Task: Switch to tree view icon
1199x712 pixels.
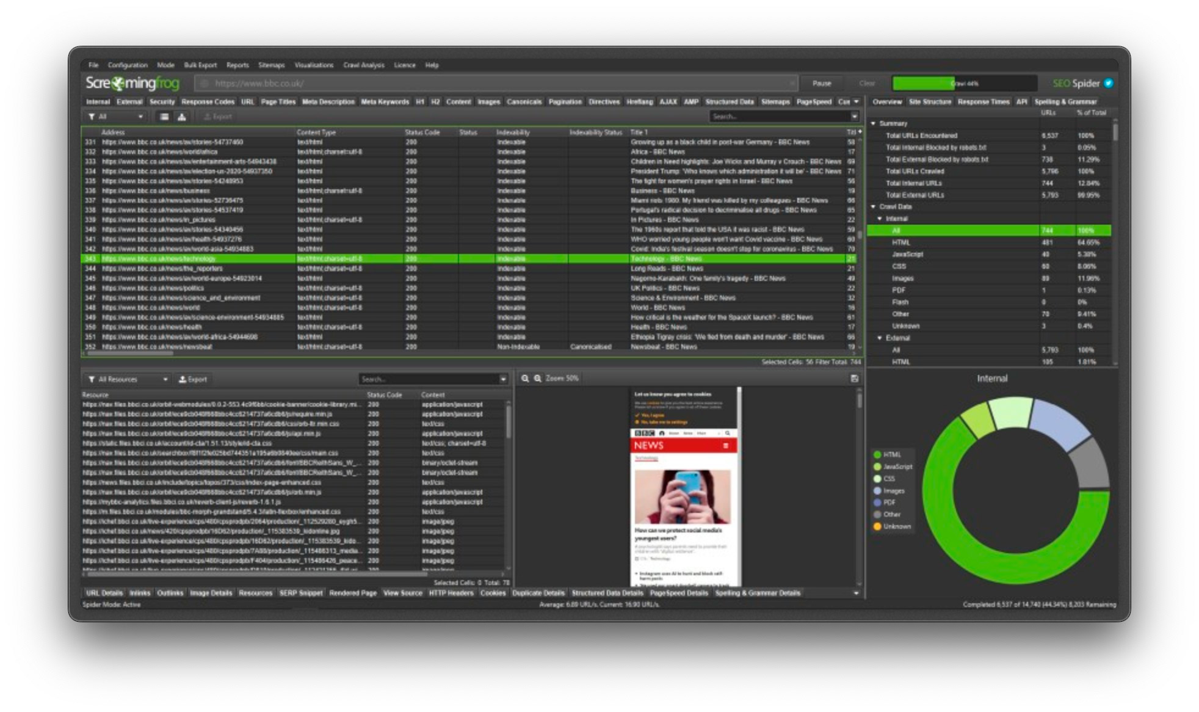Action: (182, 117)
